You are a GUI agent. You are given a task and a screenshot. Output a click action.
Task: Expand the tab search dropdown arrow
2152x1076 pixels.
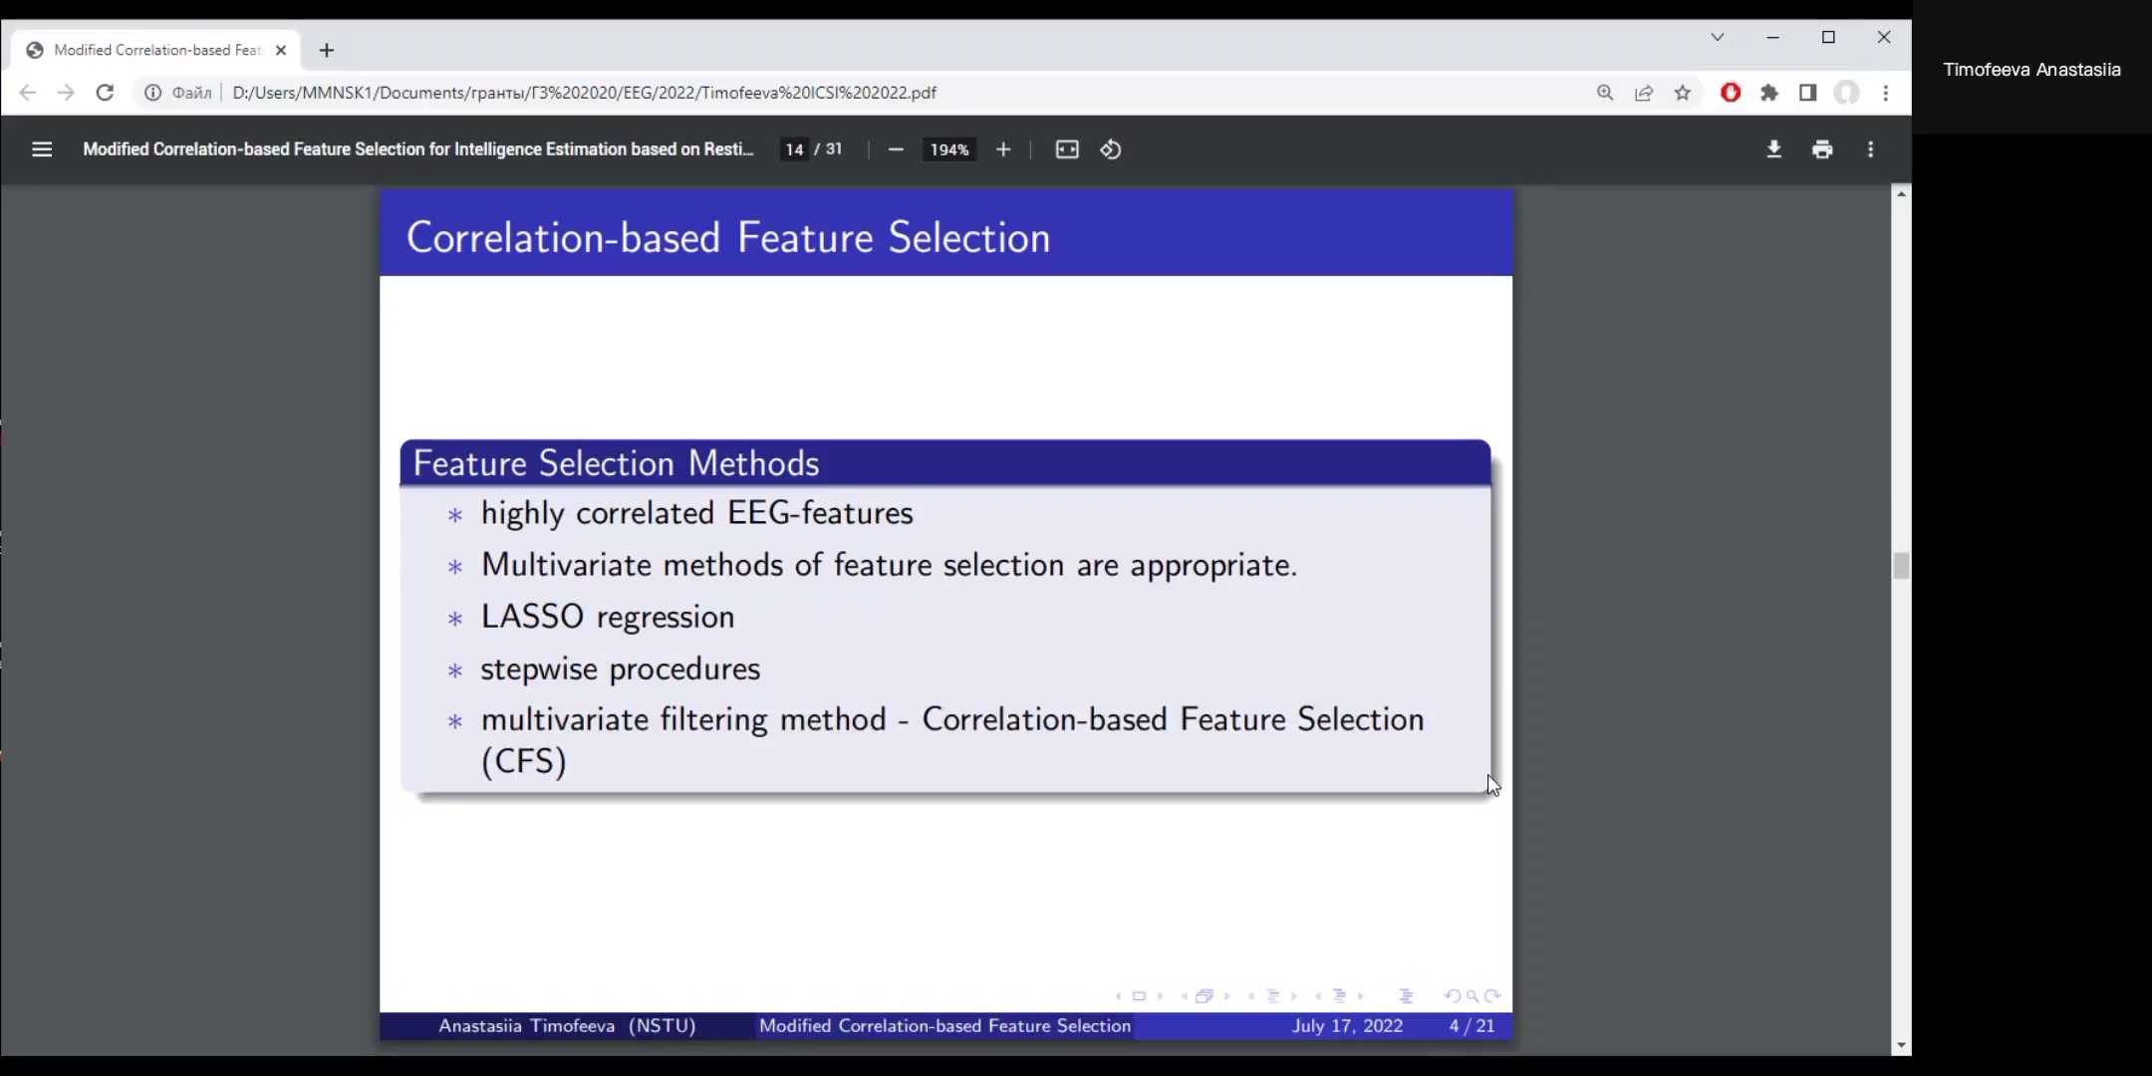(1717, 37)
